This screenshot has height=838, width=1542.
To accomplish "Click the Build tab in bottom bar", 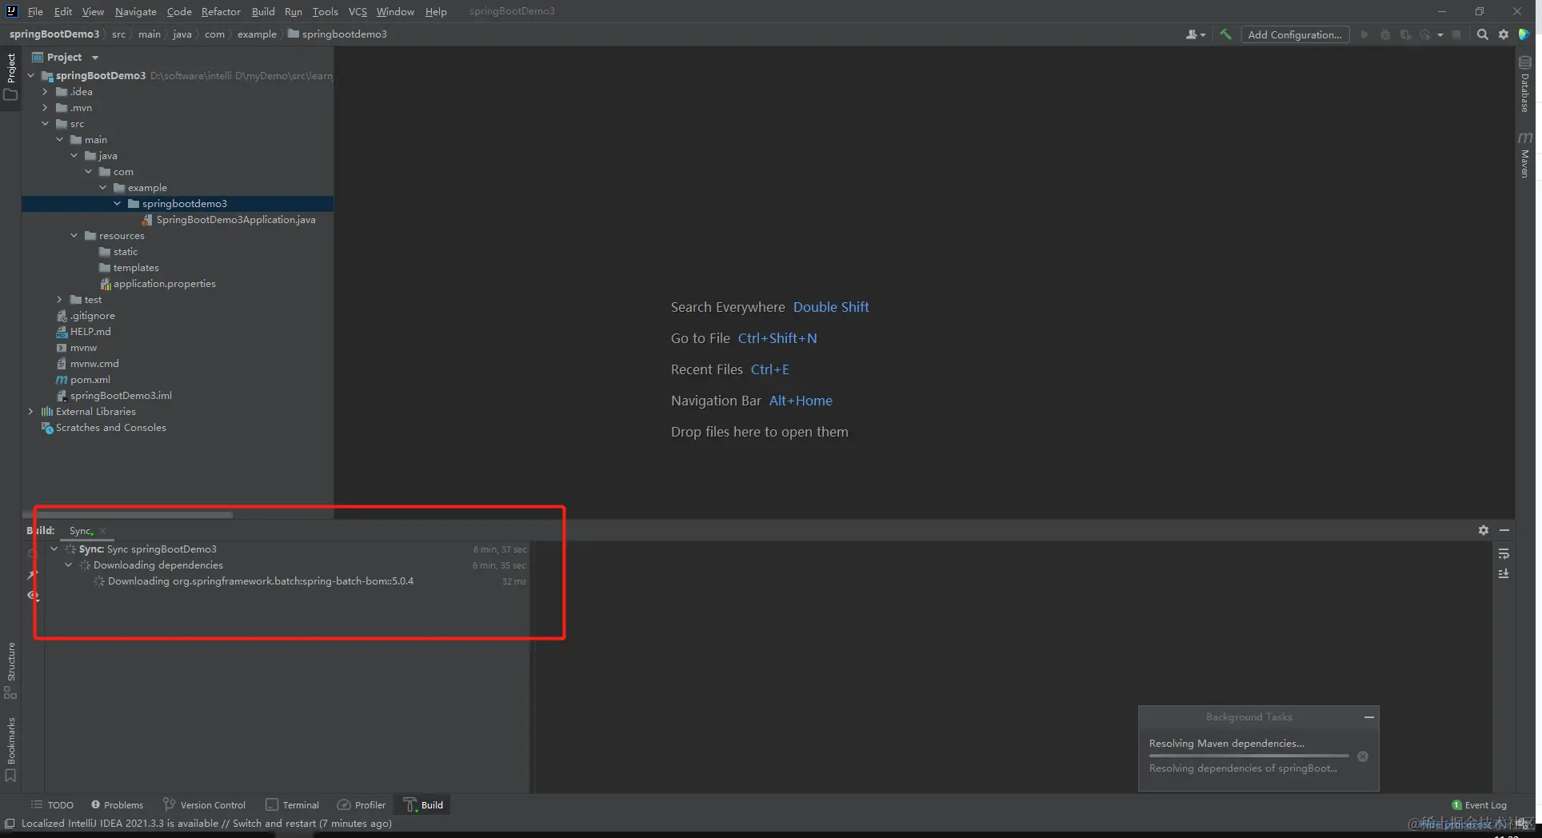I will click(424, 805).
